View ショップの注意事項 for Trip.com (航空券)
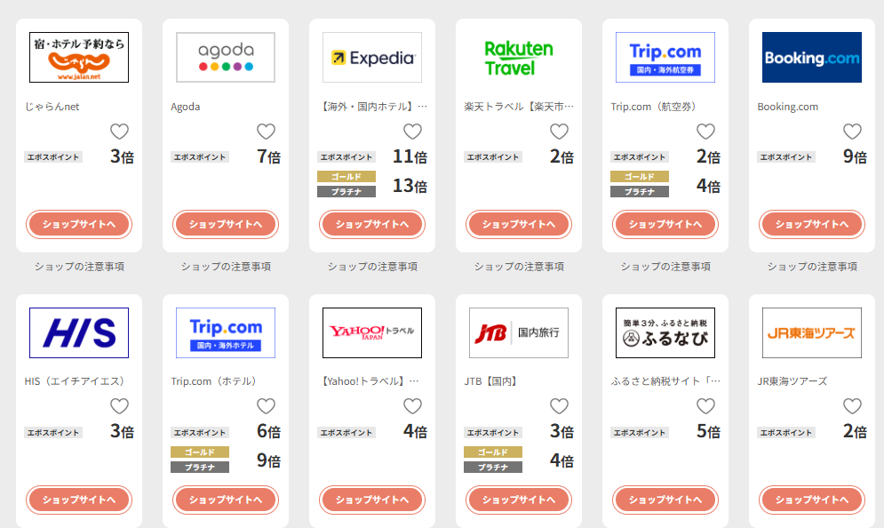884x528 pixels. point(665,267)
